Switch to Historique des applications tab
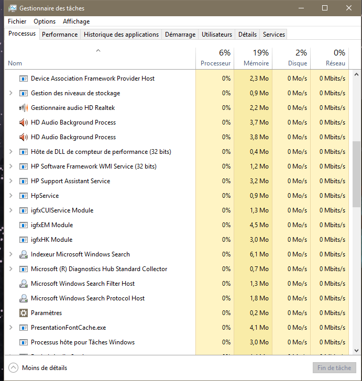Image resolution: width=362 pixels, height=381 pixels. tap(121, 35)
